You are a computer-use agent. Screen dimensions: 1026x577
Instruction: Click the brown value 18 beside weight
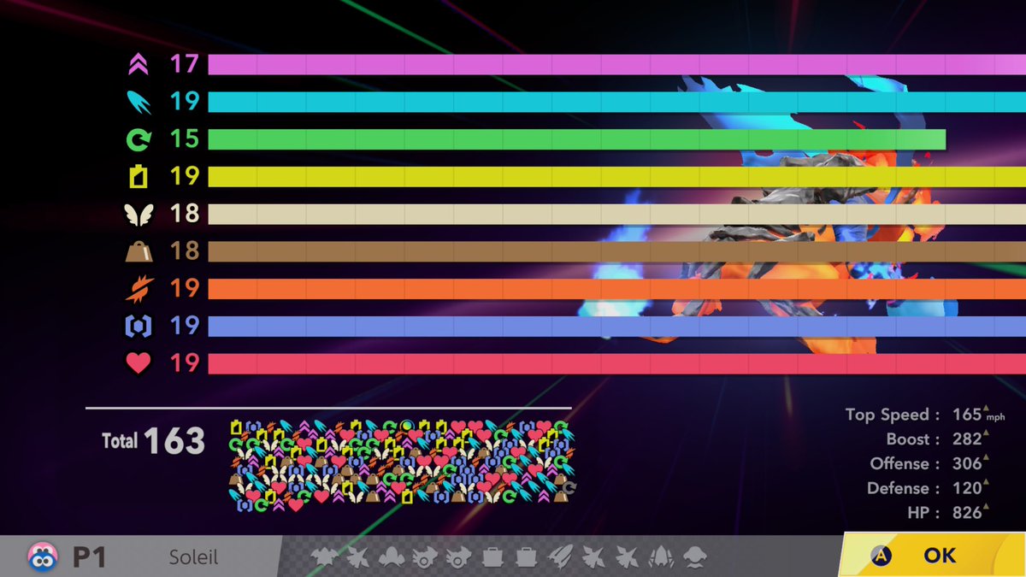[184, 251]
